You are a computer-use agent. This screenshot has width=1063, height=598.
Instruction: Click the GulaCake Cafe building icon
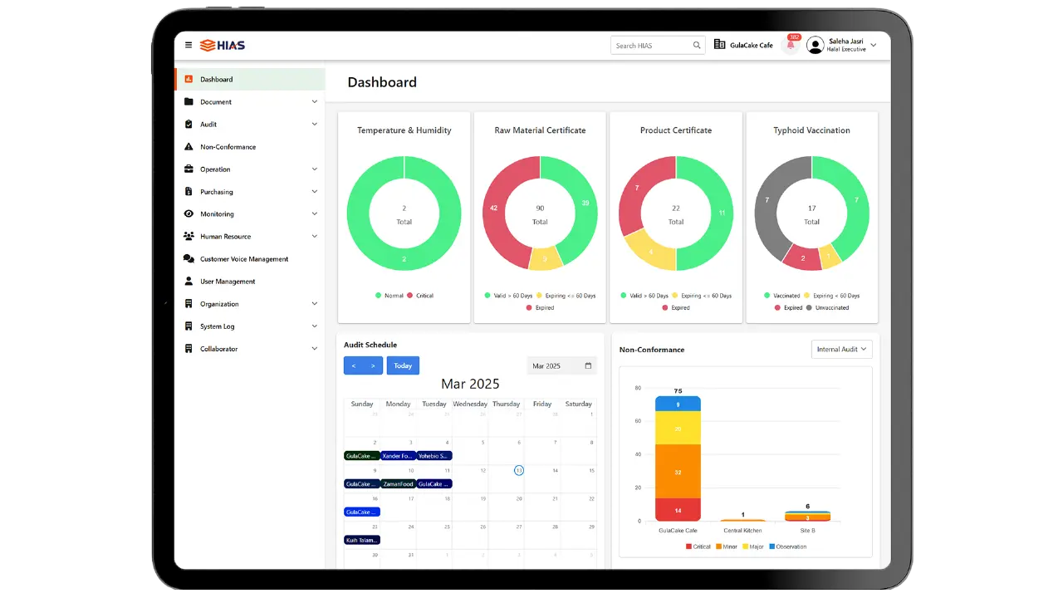pyautogui.click(x=720, y=45)
